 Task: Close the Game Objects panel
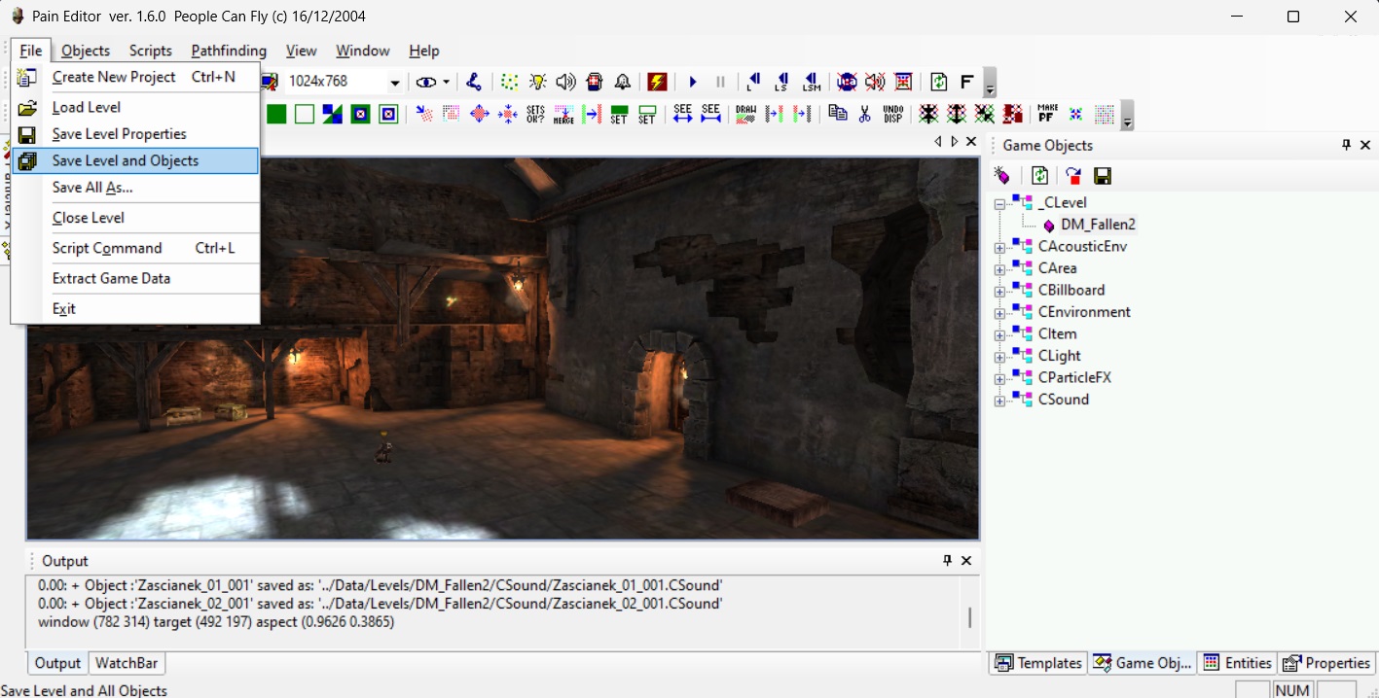[1365, 145]
